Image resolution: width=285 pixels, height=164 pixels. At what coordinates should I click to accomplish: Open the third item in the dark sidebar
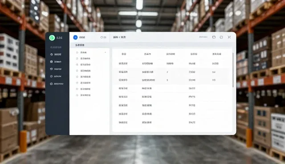click(56, 69)
